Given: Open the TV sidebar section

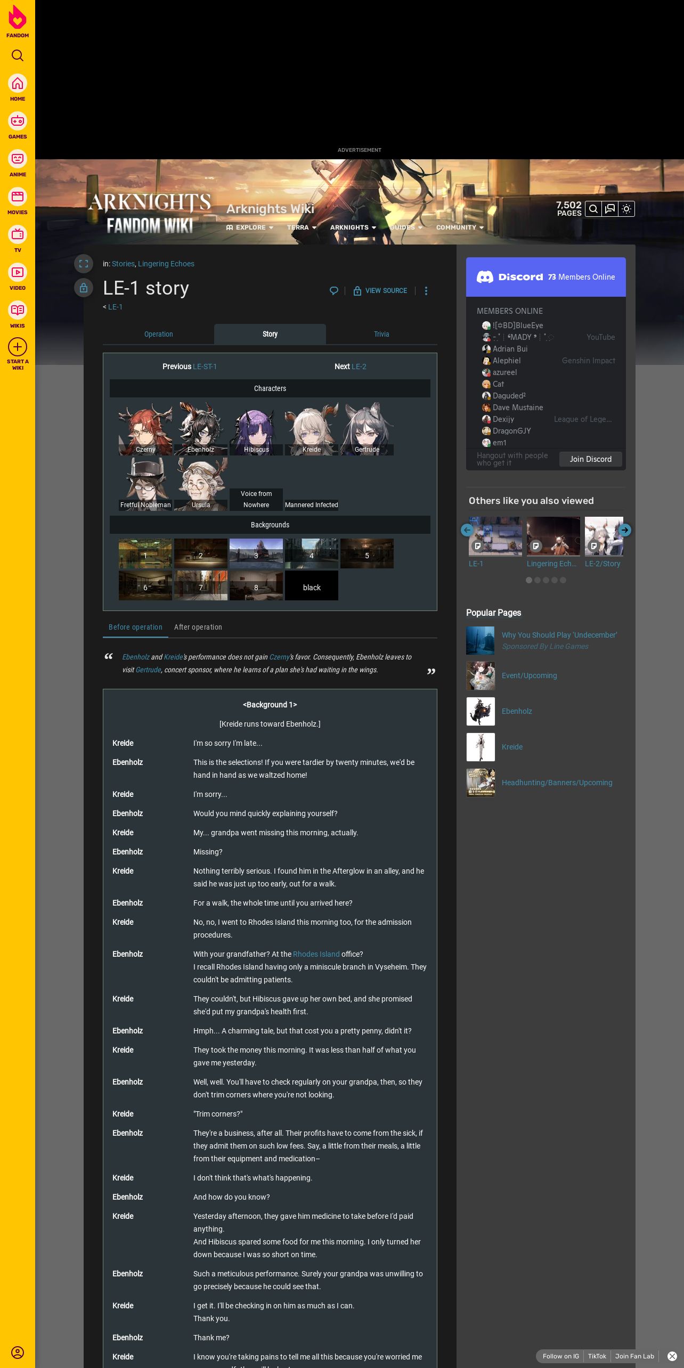Looking at the screenshot, I should pos(18,239).
